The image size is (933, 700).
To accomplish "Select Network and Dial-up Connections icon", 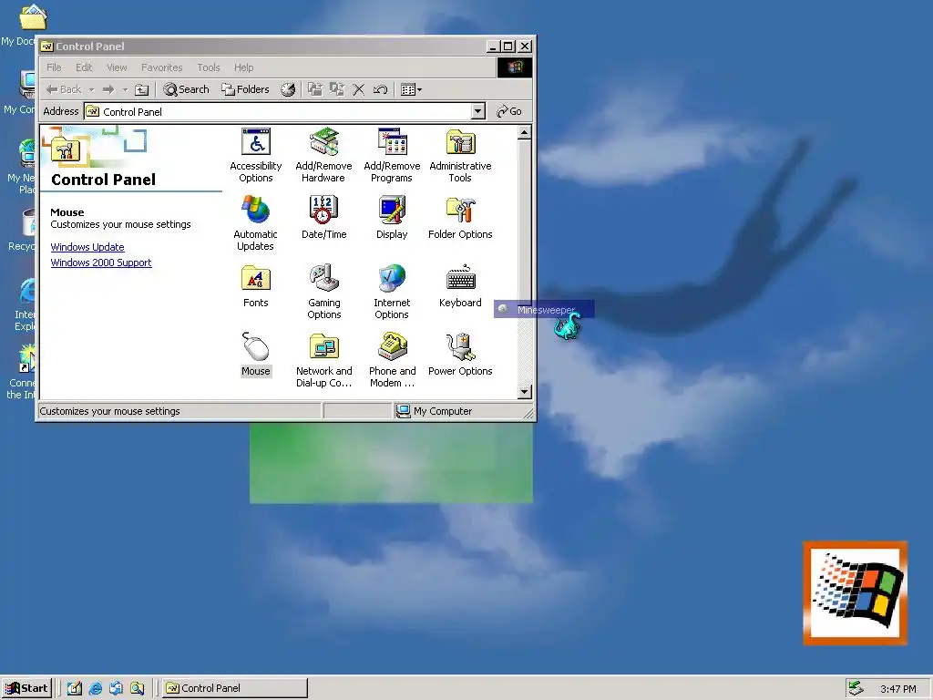I will [323, 360].
